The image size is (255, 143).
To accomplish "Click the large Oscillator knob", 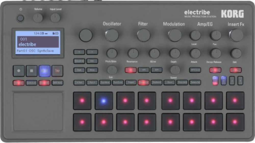I will pos(112,35).
